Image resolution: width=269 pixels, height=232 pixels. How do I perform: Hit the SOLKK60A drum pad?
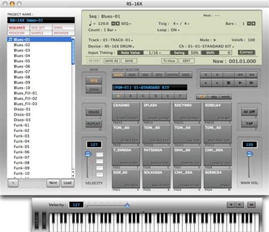[157, 179]
